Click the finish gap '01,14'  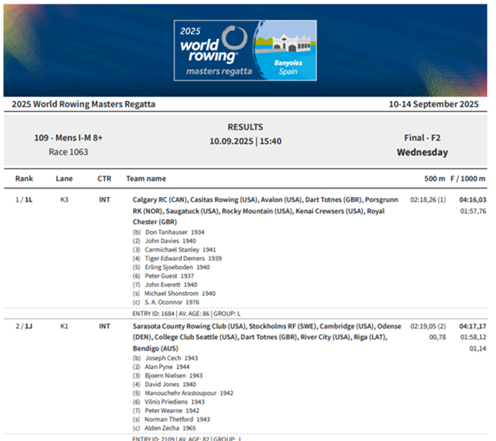coord(477,349)
